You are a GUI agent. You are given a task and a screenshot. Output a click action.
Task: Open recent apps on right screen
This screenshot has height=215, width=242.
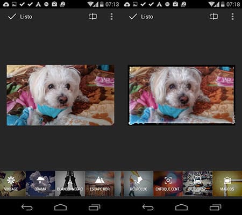click(216, 207)
